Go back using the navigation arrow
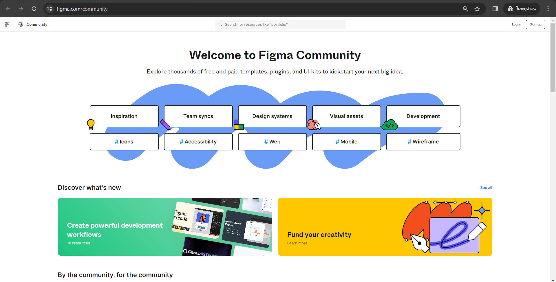556x282 pixels. coord(8,9)
